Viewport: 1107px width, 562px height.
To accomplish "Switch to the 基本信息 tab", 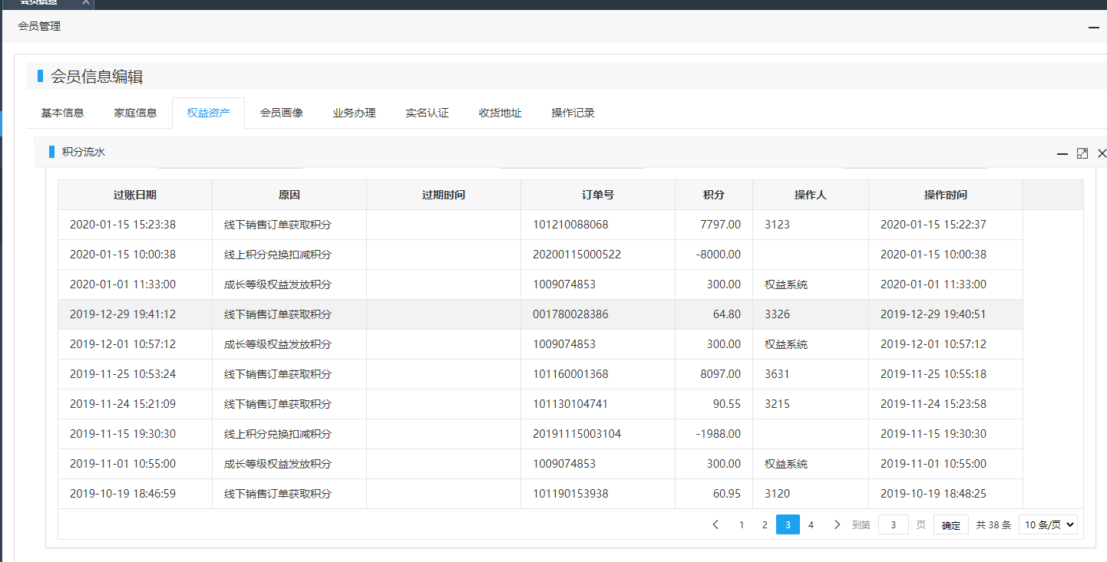I will [62, 113].
